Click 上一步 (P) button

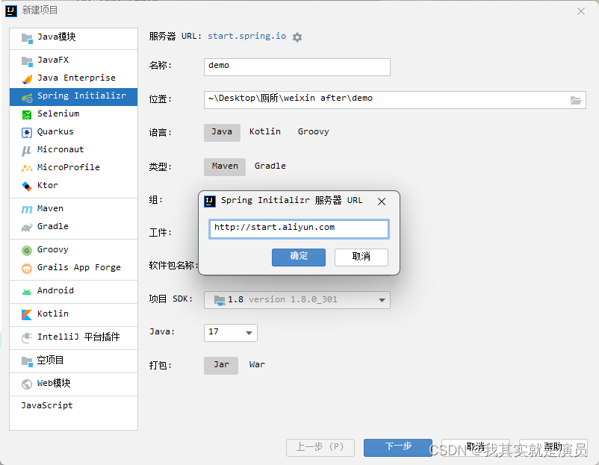320,447
